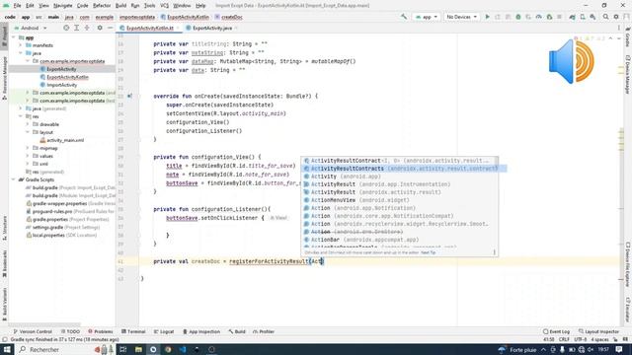632x355 pixels.
Task: Click the Next Tip link in the popup
Action: 428,252
